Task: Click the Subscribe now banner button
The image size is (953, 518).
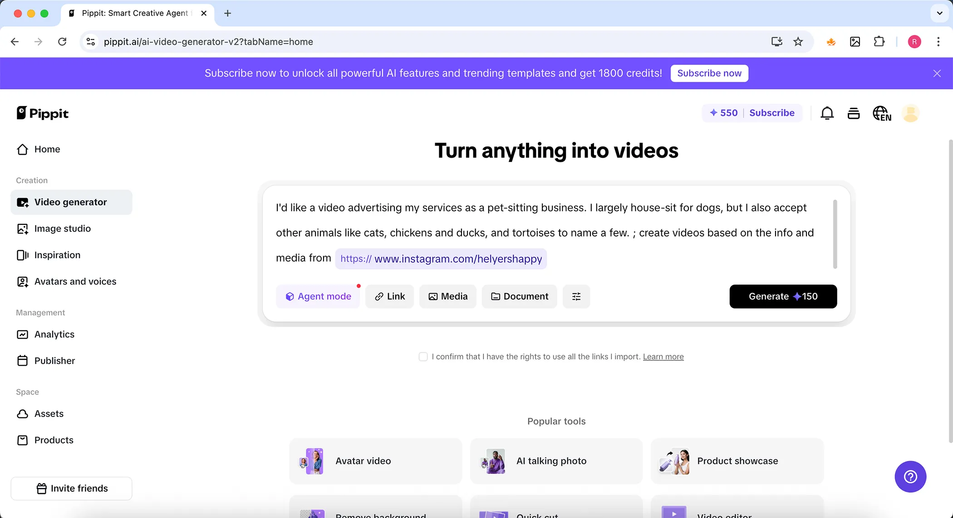Action: point(709,73)
